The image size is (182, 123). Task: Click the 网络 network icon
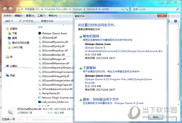[x=7, y=76]
